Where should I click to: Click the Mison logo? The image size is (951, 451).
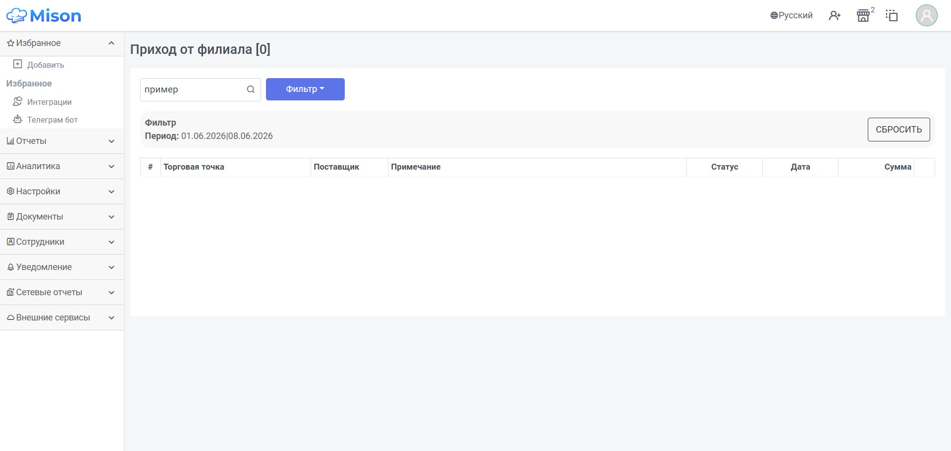click(x=44, y=16)
